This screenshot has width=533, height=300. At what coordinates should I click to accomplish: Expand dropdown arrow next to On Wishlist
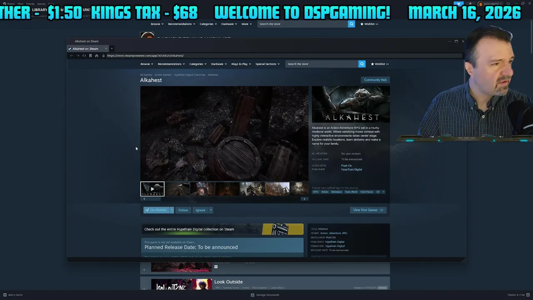point(172,210)
